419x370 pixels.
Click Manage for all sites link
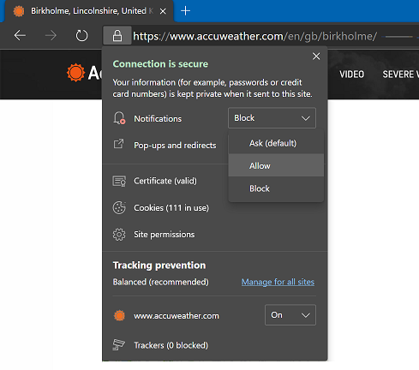coord(278,282)
